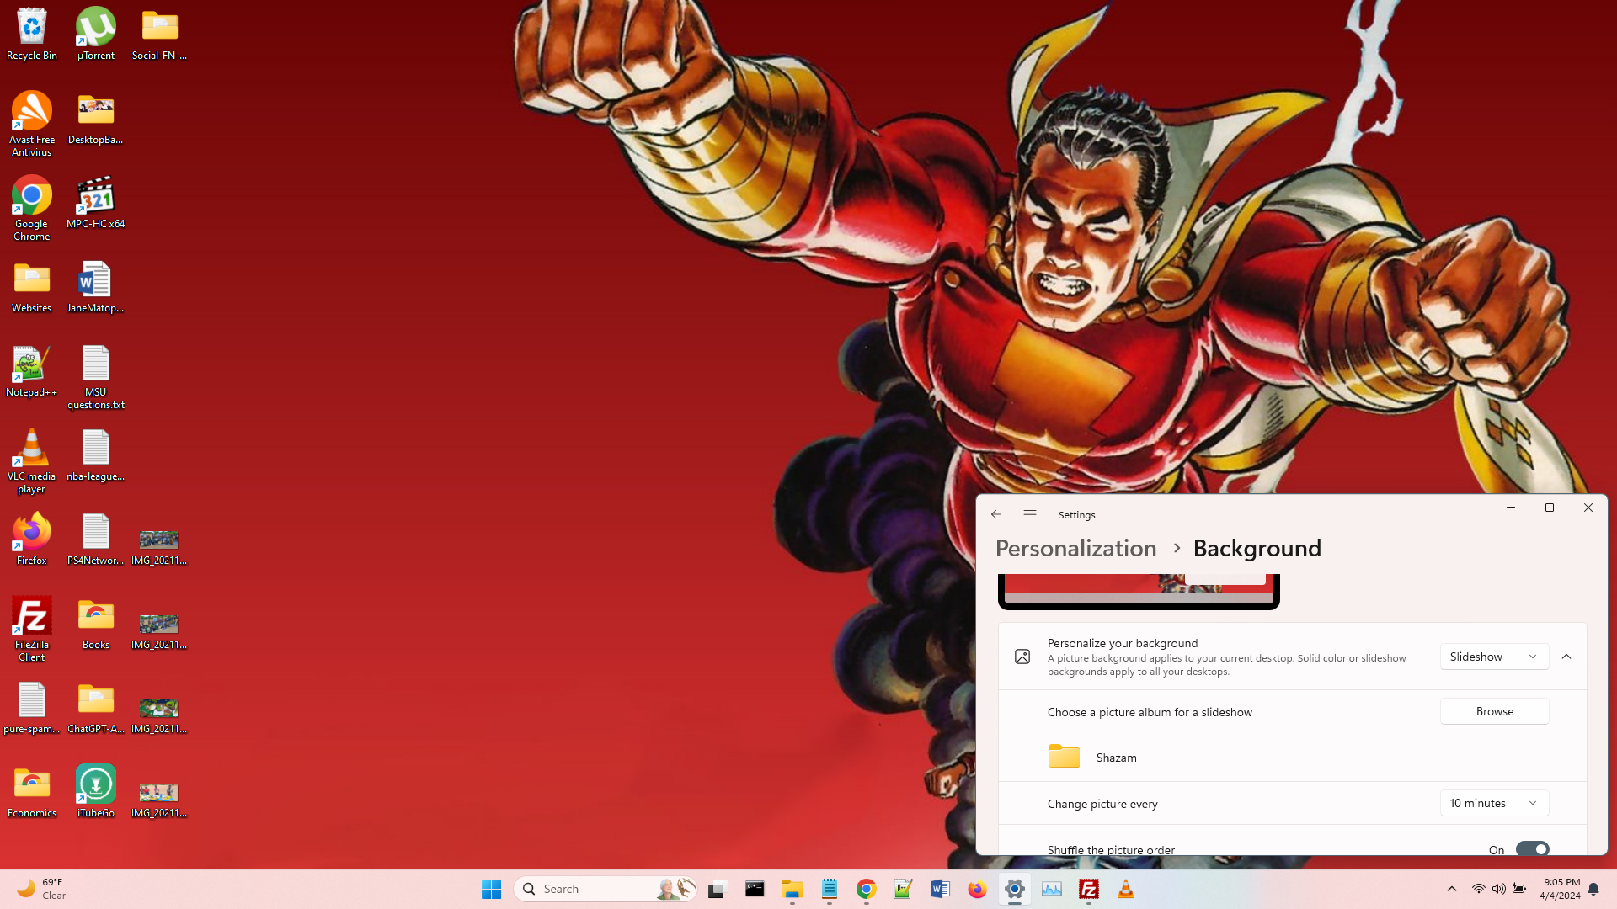The height and width of the screenshot is (909, 1617).
Task: Open weather widget 69°F Clear
Action: 42,889
